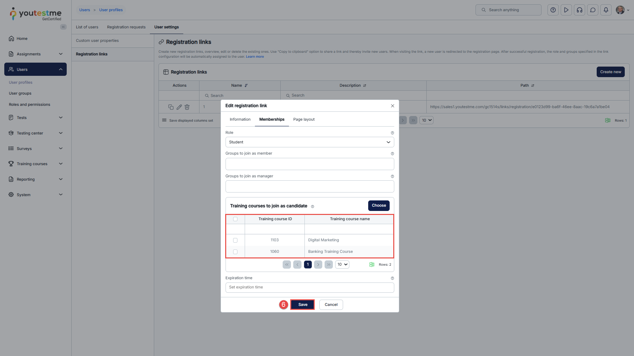Click the trash delete icon in Actions
Image resolution: width=634 pixels, height=356 pixels.
187,107
